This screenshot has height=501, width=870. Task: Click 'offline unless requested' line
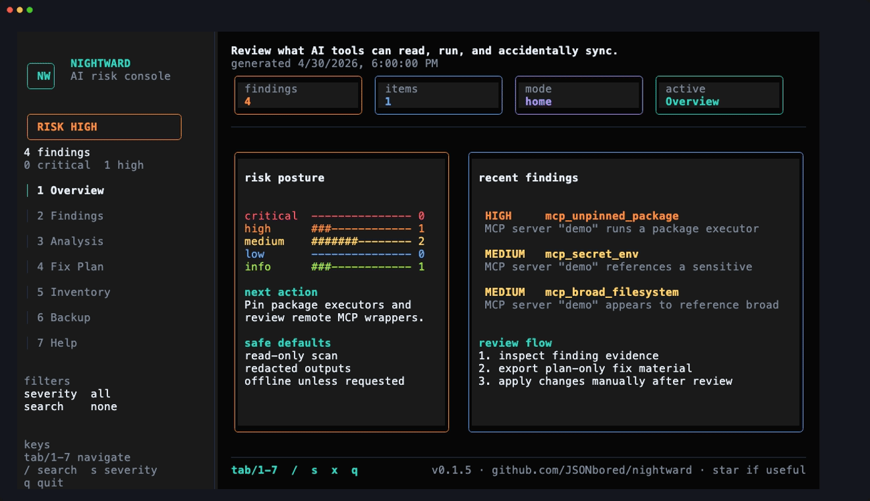(324, 381)
